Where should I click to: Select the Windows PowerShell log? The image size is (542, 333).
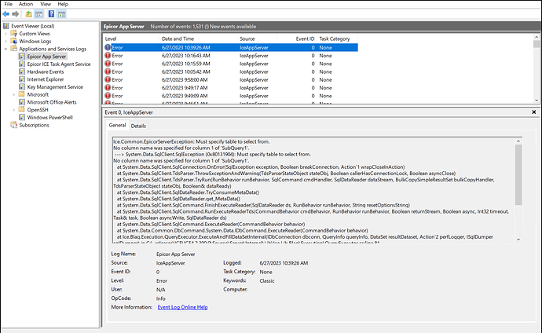click(x=52, y=117)
